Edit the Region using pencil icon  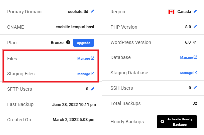coord(195,11)
